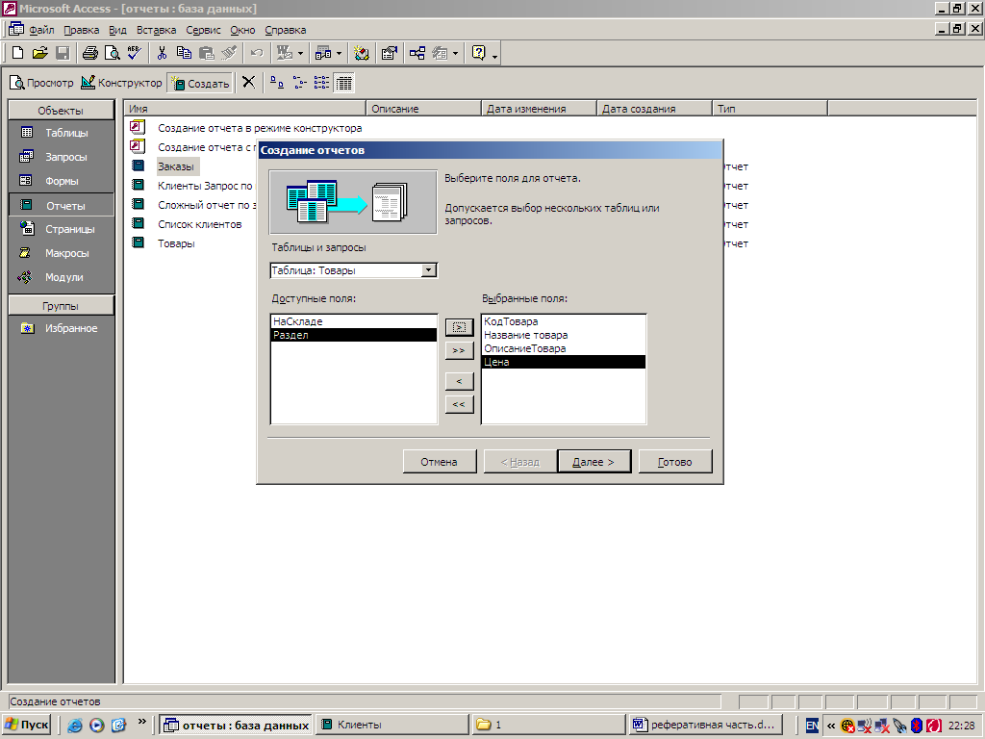Collapse the Объекты group header
Viewport: 985px width, 739px height.
(x=61, y=111)
